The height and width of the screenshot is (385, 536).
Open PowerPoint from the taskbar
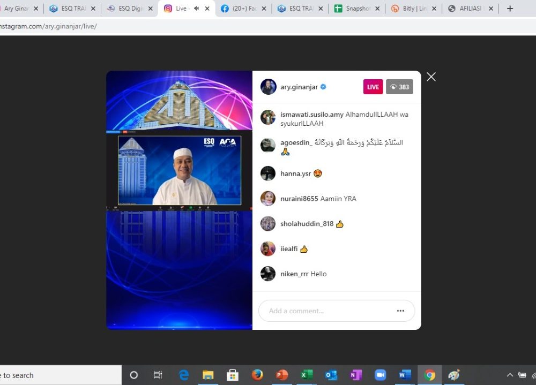pyautogui.click(x=282, y=375)
